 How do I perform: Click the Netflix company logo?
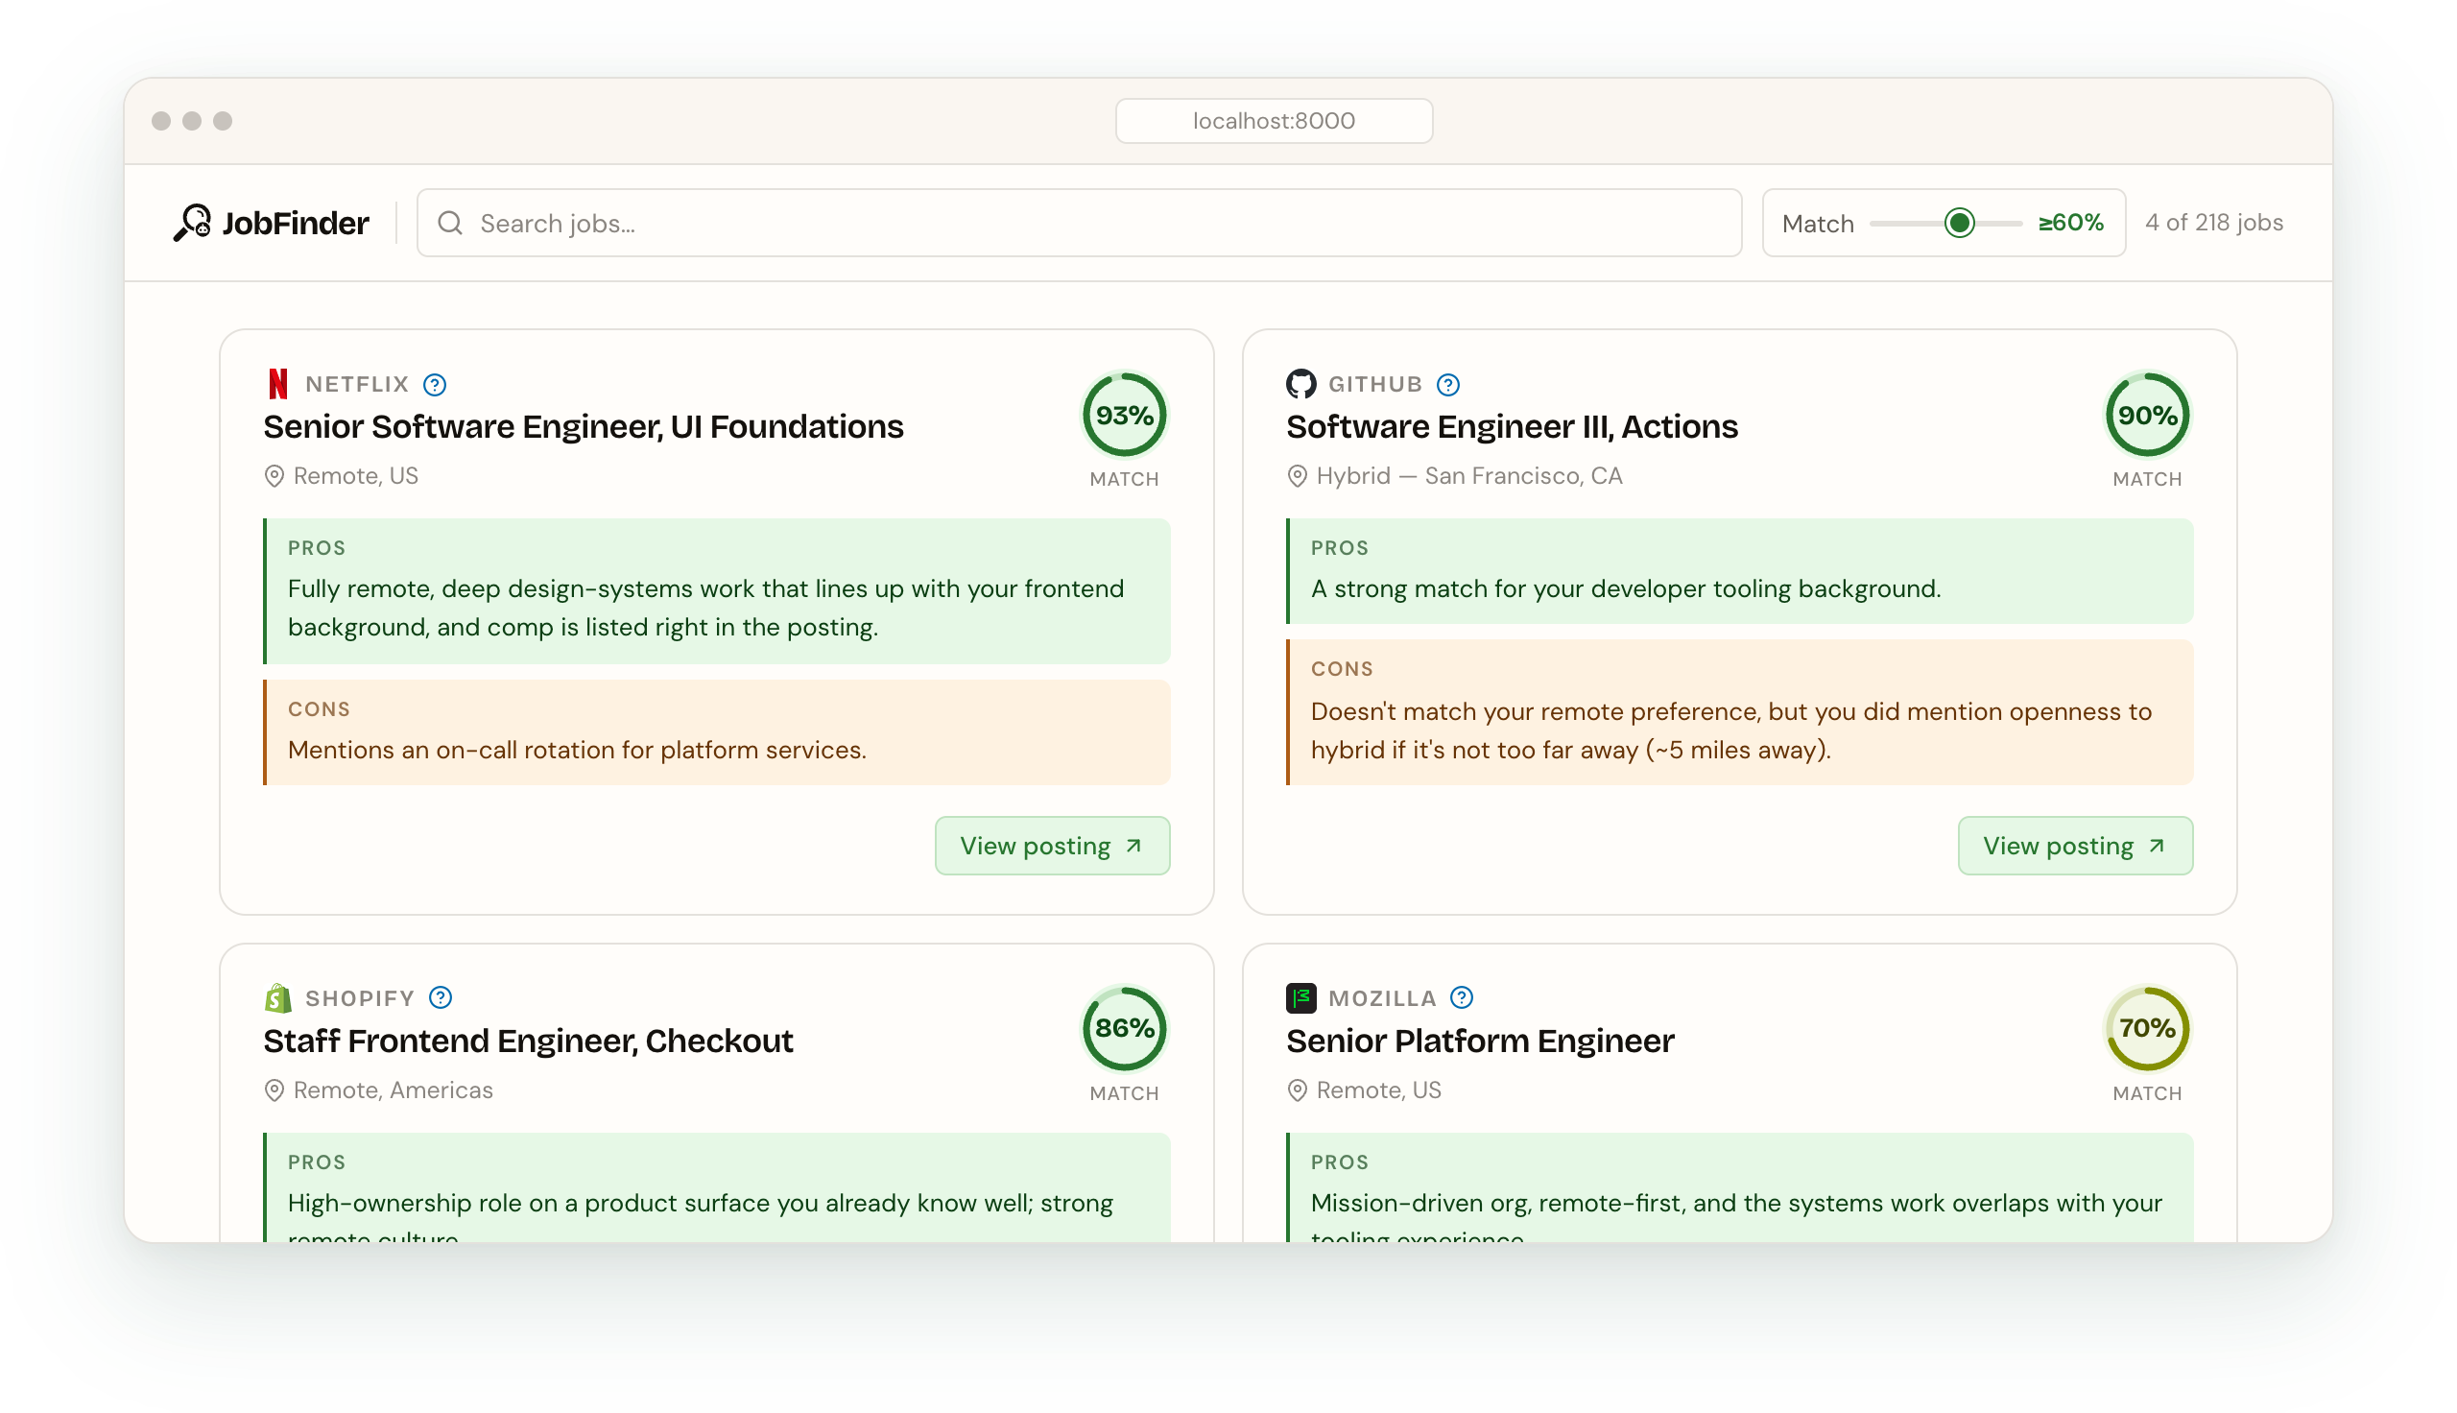coord(278,384)
